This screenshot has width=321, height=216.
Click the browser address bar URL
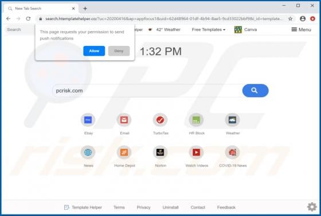164,18
